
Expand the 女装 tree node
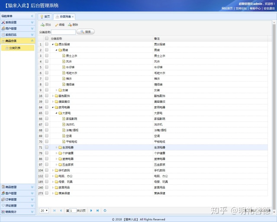(56, 90)
